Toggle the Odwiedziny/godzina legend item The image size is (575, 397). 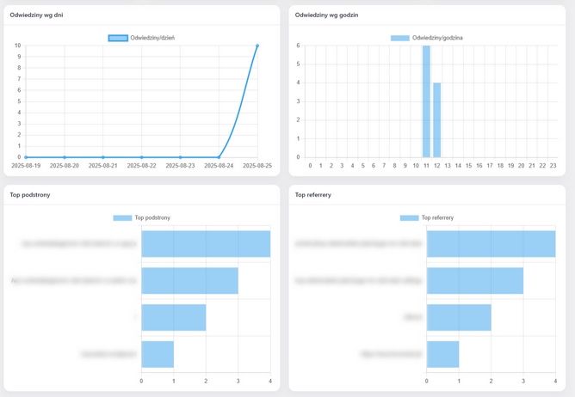(x=426, y=38)
